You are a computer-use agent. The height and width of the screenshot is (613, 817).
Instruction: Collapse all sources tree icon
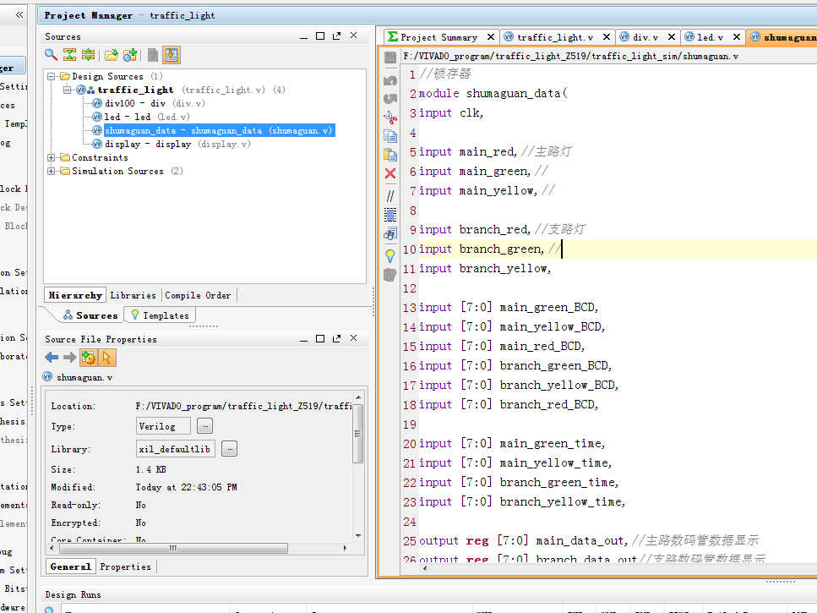(x=69, y=55)
